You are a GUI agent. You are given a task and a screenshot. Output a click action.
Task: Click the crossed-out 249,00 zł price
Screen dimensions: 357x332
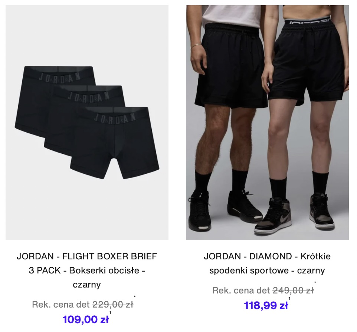[293, 290]
